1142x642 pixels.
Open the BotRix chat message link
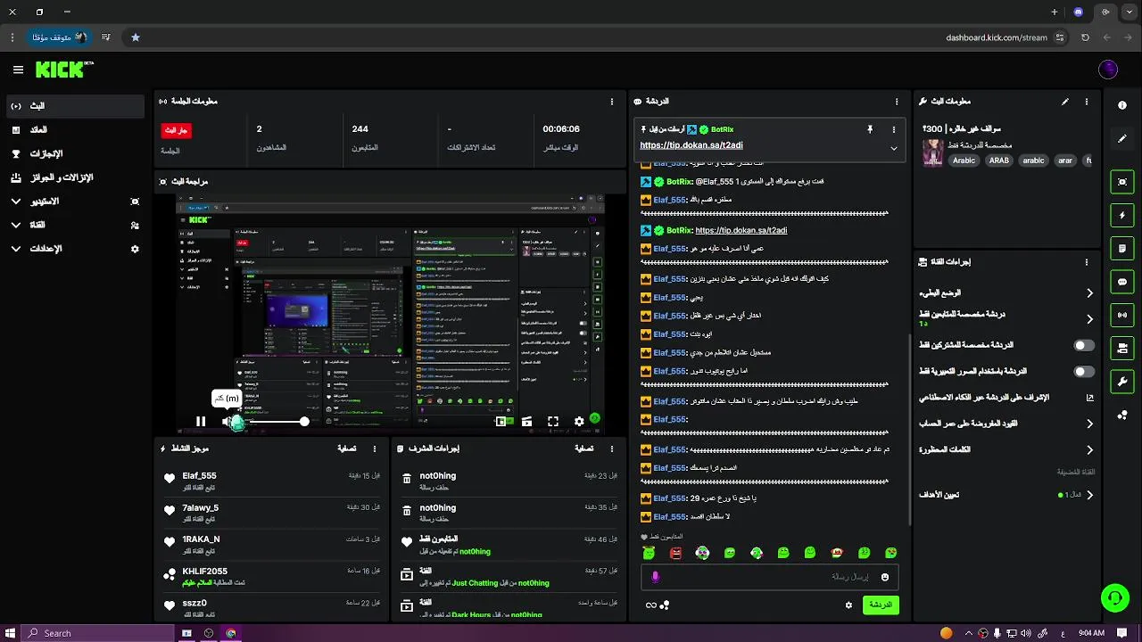tap(741, 230)
